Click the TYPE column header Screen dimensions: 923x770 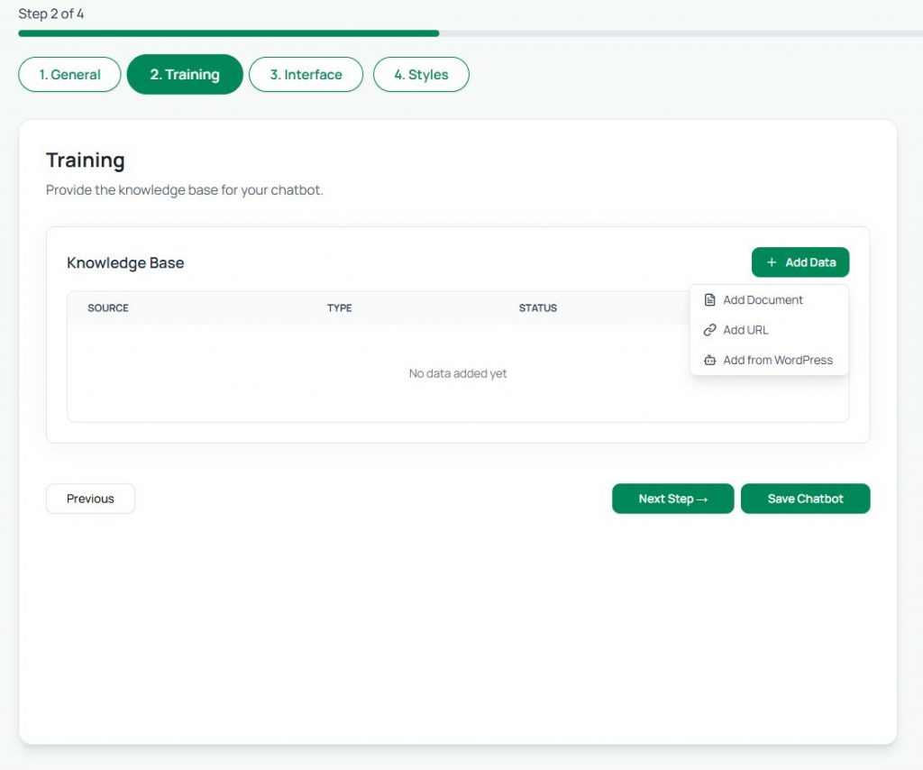340,307
